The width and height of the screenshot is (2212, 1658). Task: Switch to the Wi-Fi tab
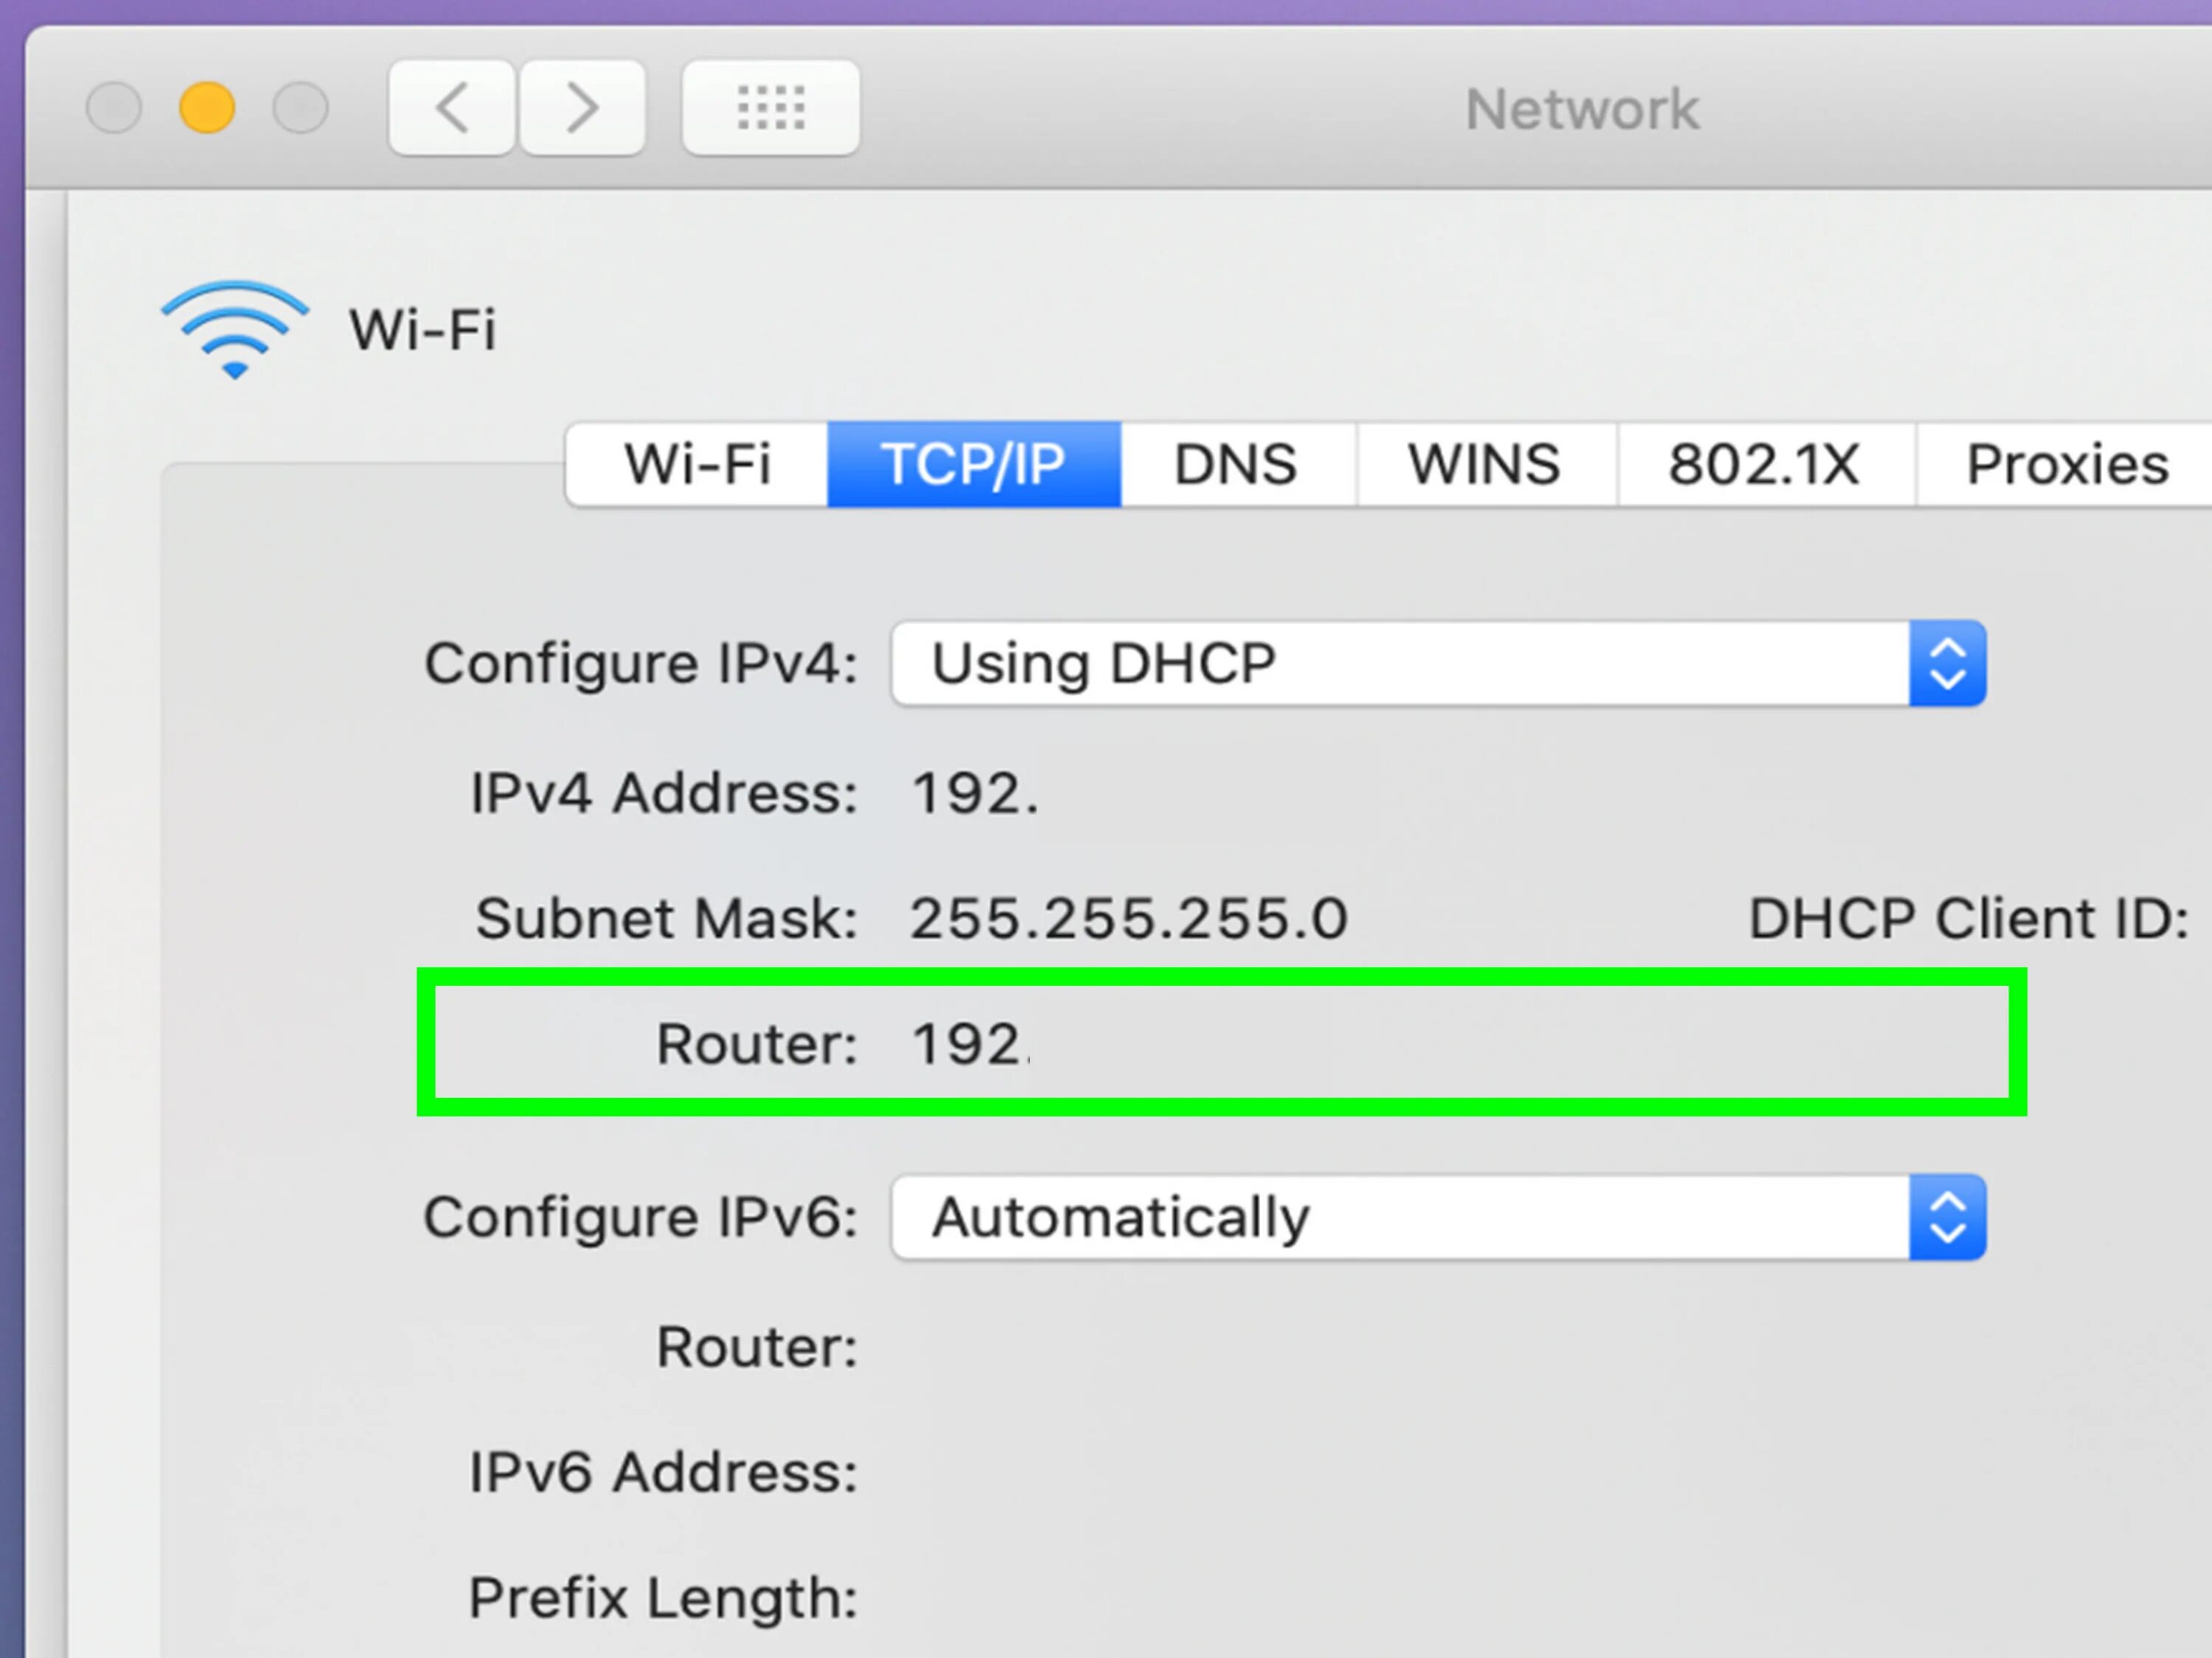pos(697,465)
